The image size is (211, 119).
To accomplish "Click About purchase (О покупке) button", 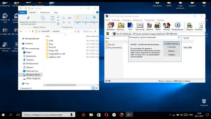I will pyautogui.click(x=171, y=47).
